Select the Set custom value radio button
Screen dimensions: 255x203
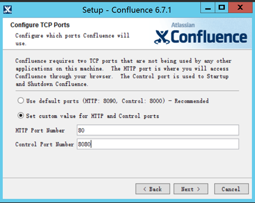(x=21, y=116)
